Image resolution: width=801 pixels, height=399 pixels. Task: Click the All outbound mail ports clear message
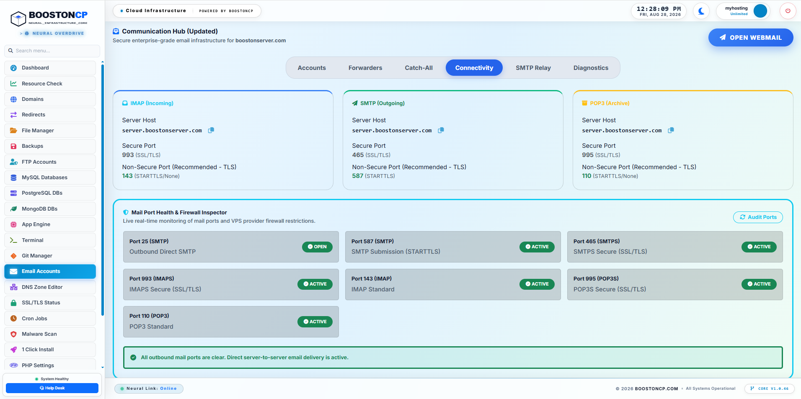pyautogui.click(x=245, y=358)
